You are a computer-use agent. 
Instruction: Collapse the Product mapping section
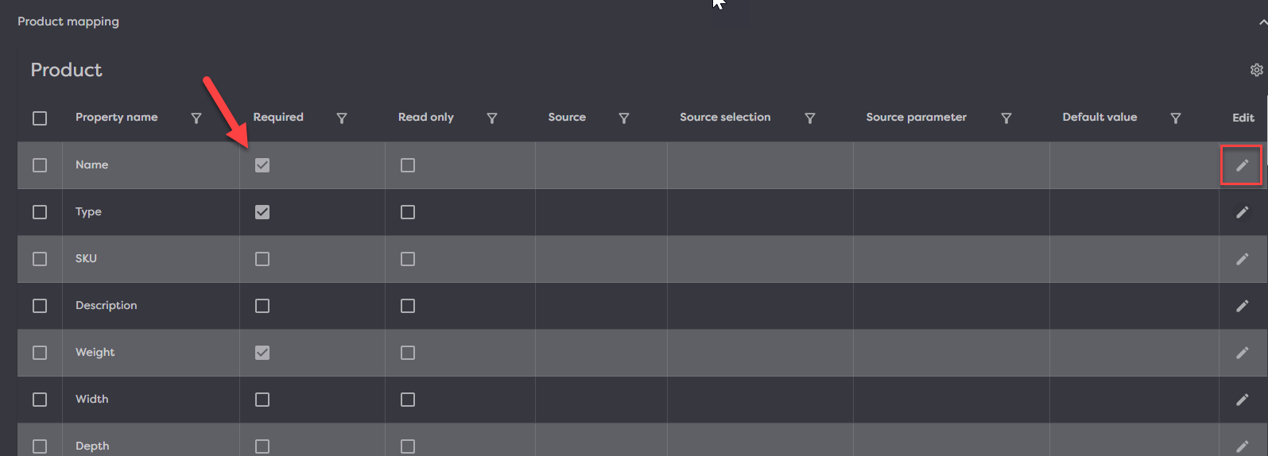click(1262, 22)
